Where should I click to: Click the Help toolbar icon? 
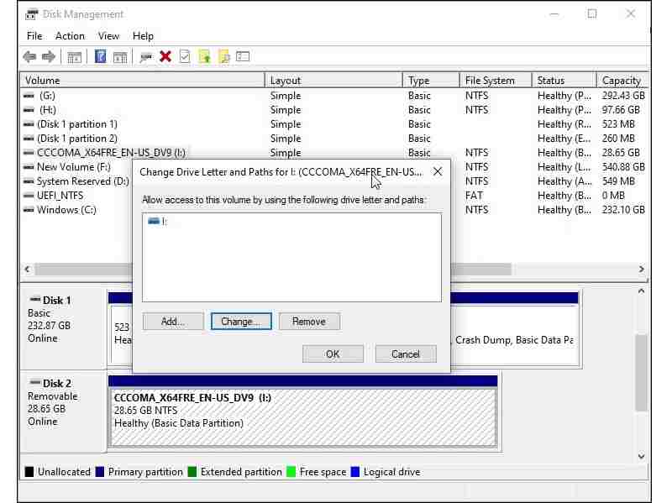(x=100, y=56)
